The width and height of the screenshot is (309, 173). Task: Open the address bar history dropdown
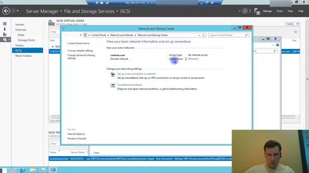tap(199, 35)
